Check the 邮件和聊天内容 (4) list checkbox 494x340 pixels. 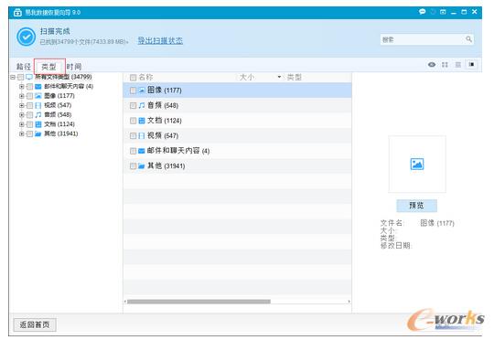pyautogui.click(x=133, y=151)
